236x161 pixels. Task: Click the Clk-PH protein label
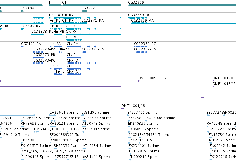(73, 55)
